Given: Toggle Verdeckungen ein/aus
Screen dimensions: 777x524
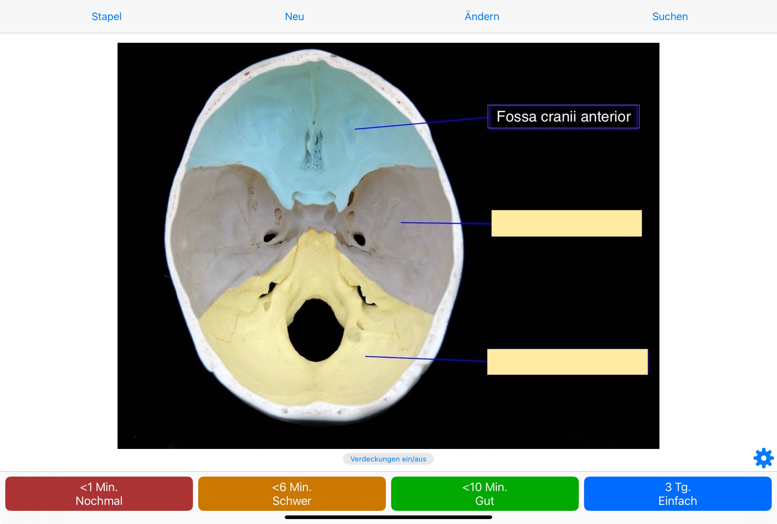Looking at the screenshot, I should tap(388, 459).
